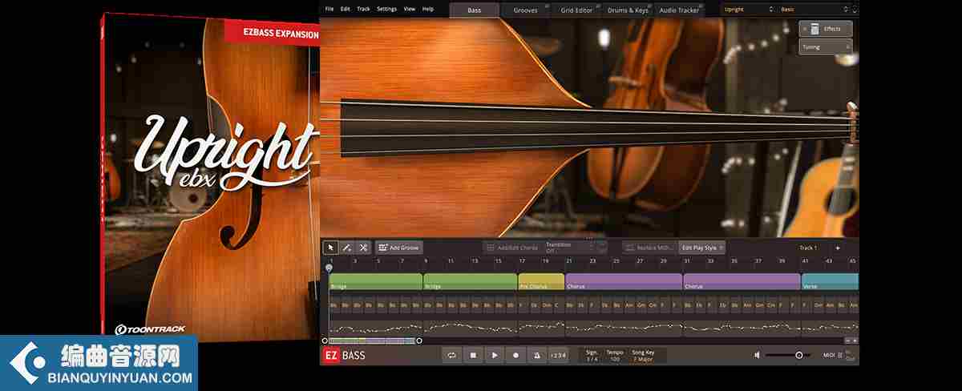The width and height of the screenshot is (962, 391).
Task: Open the Upright library dropdown
Action: 747,10
